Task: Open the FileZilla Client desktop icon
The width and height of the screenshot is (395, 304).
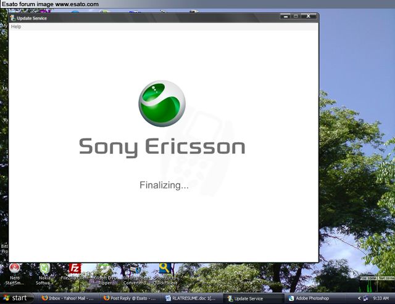Action: pyautogui.click(x=75, y=271)
